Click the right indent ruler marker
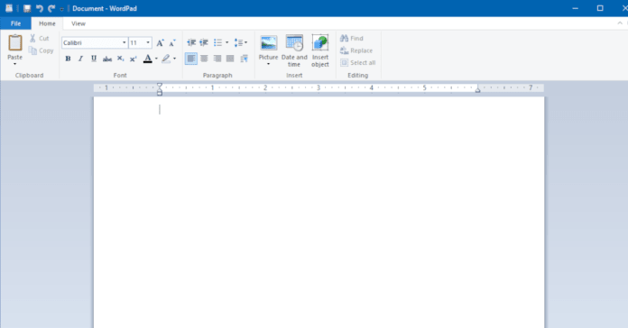 click(477, 90)
